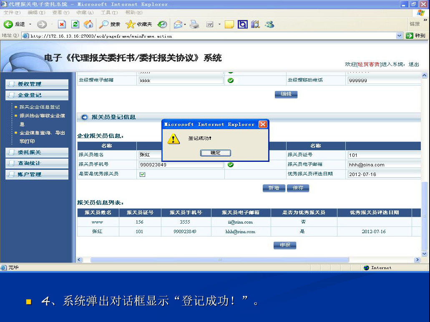Click the Internet zone status icon
Screen dimensions: 430x322
[x=366, y=268]
